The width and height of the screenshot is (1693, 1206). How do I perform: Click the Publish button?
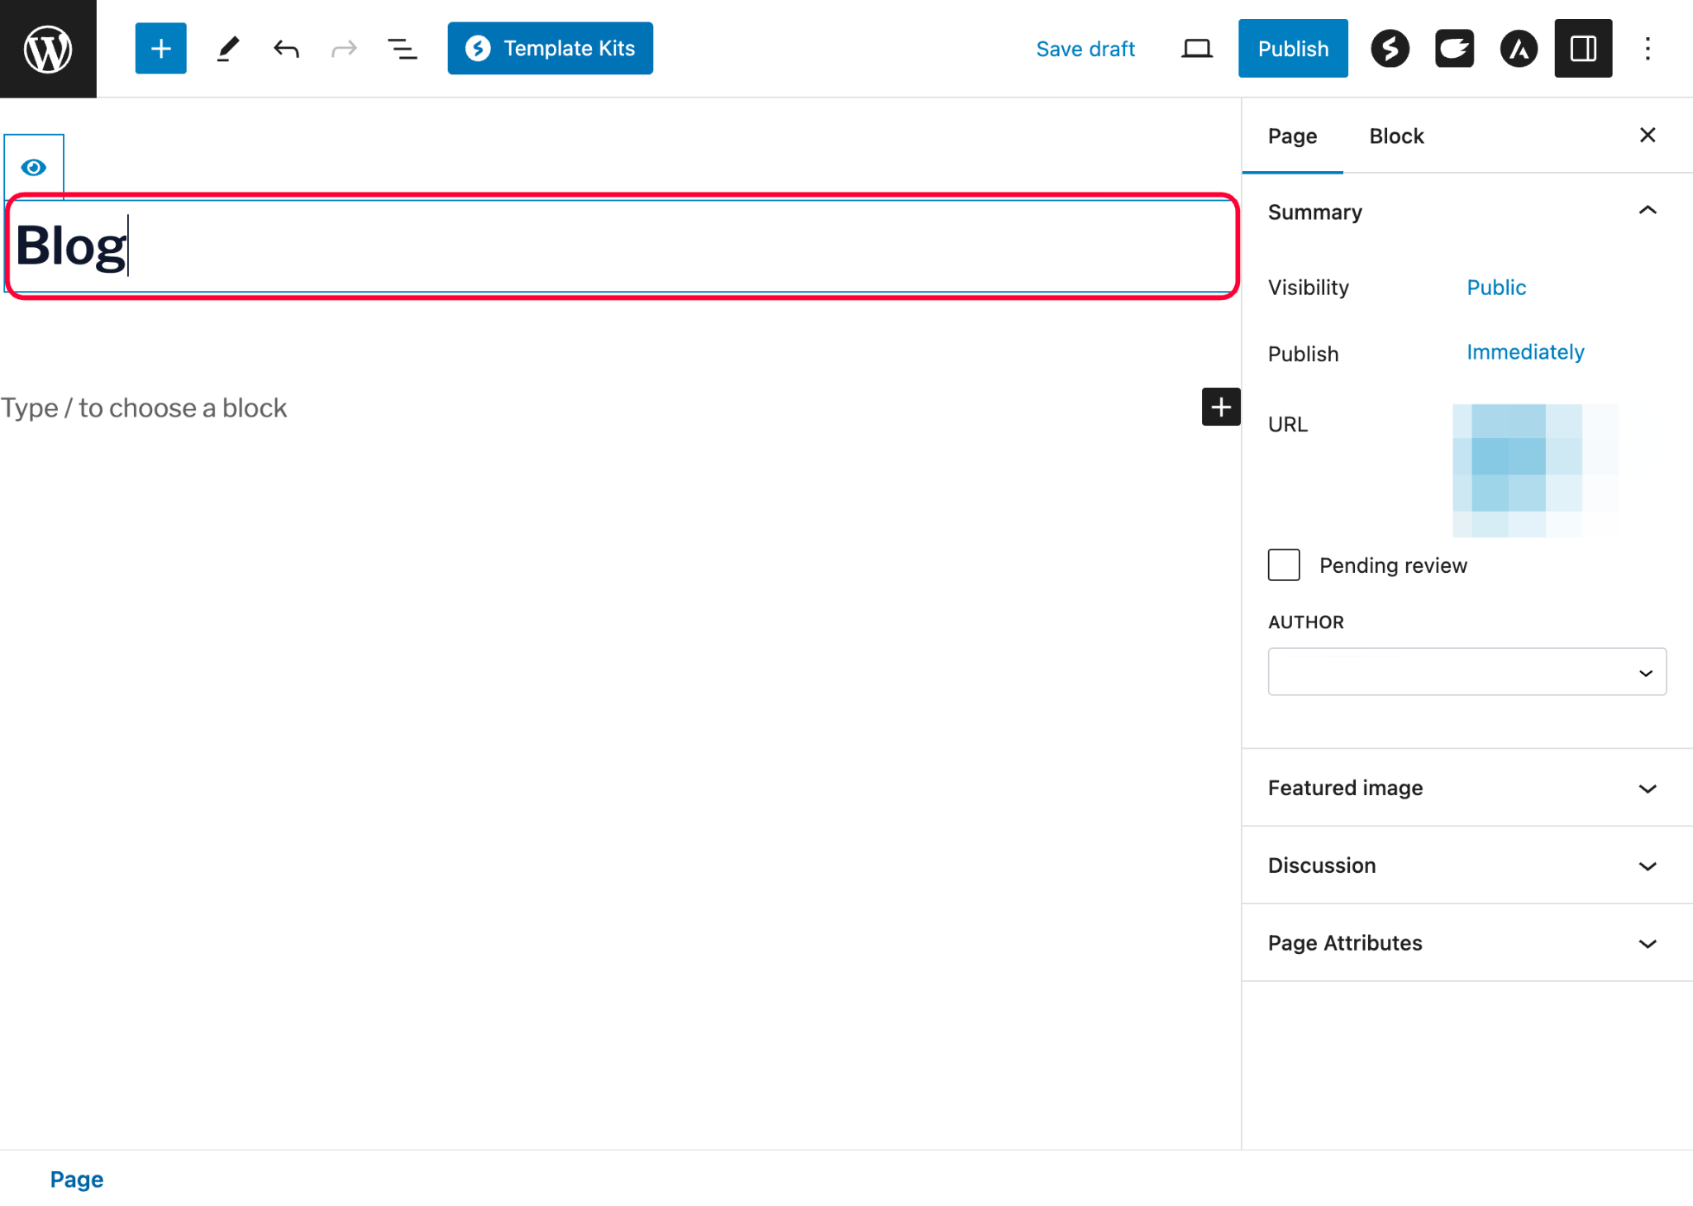click(x=1293, y=49)
